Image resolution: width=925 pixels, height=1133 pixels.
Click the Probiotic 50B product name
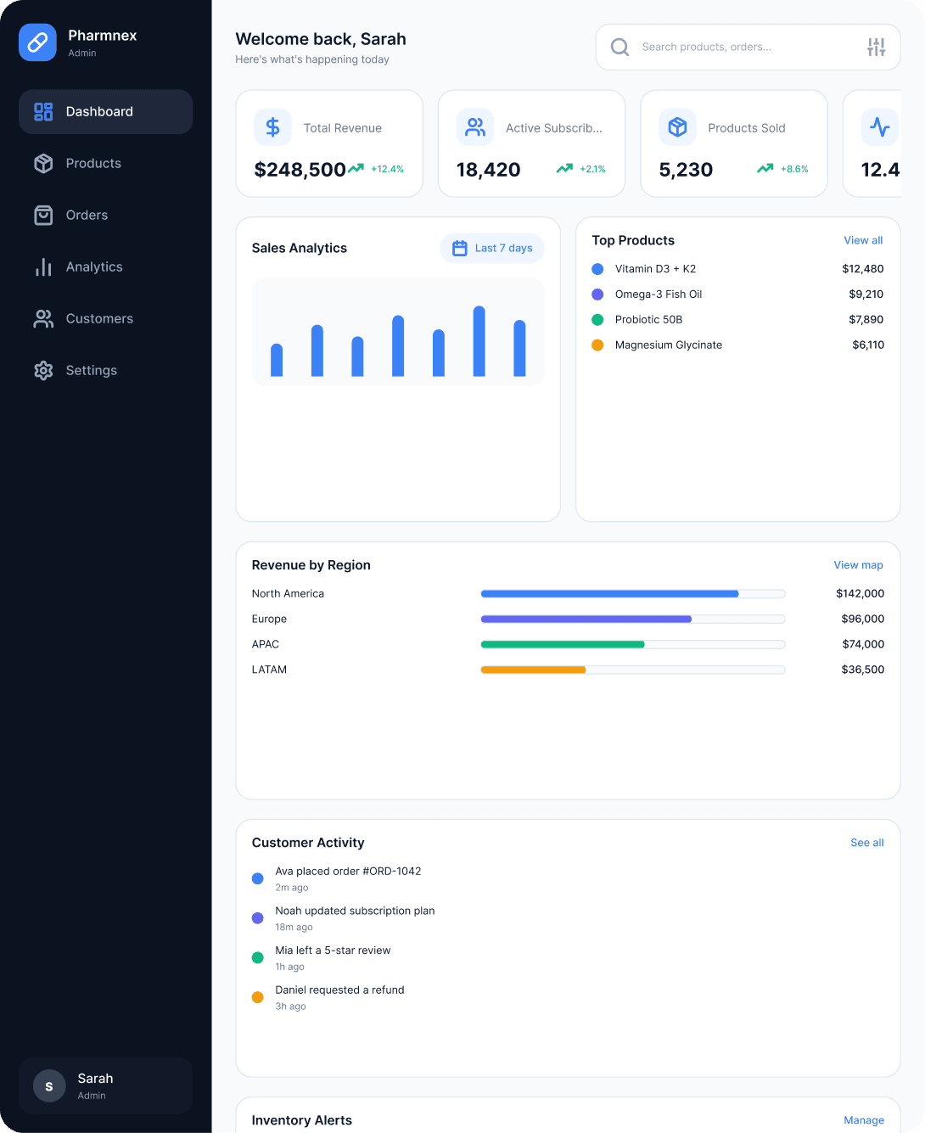coord(649,320)
